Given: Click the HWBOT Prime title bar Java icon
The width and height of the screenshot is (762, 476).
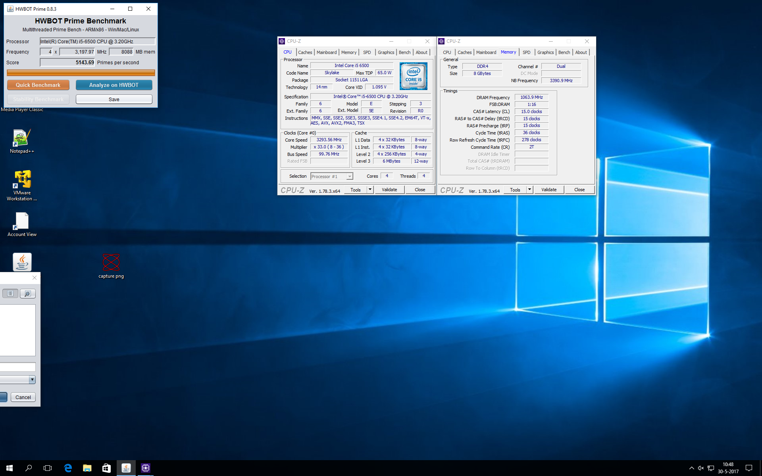Looking at the screenshot, I should pos(10,9).
